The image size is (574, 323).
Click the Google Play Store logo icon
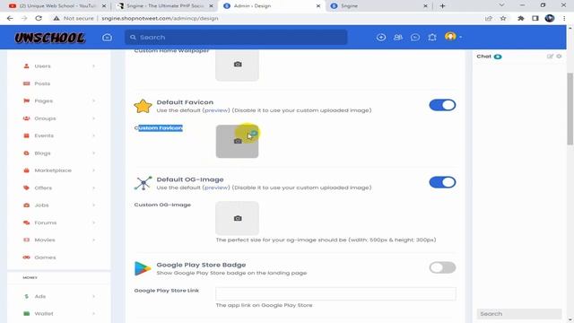pyautogui.click(x=143, y=268)
